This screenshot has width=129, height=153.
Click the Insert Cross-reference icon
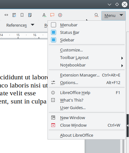pos(6,15)
